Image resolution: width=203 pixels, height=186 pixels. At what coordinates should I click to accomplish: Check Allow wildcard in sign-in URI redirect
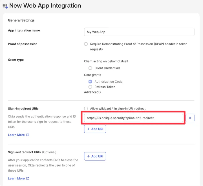tap(86, 108)
